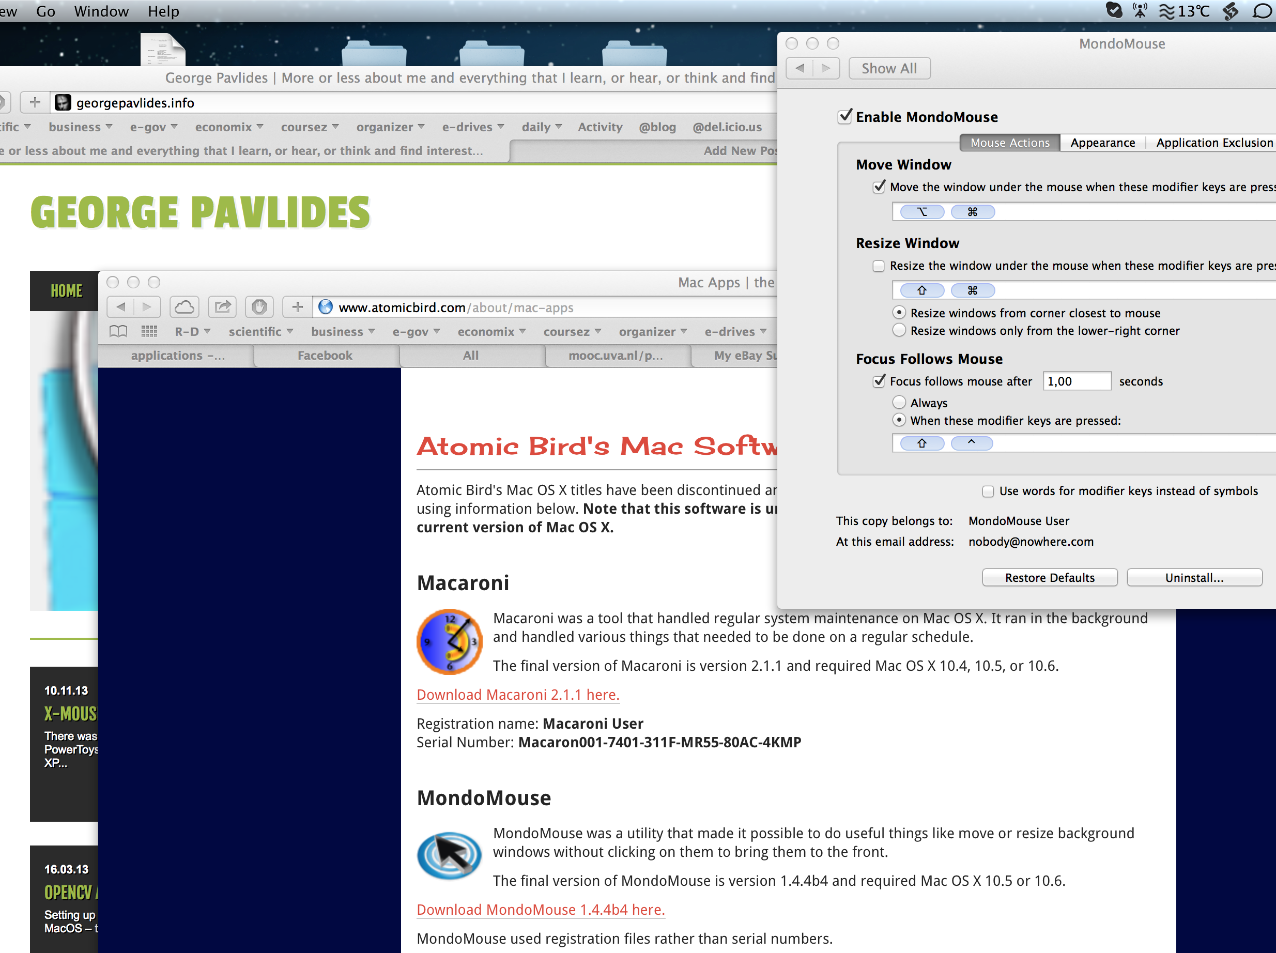Expand organizer bookmarks folder in front Safari
This screenshot has width=1276, height=953.
[653, 332]
